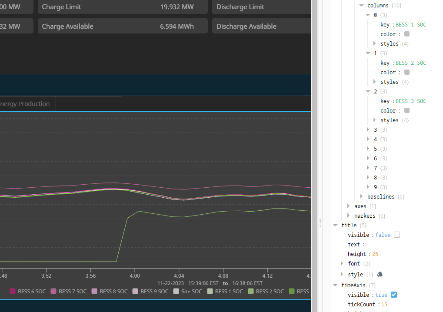This screenshot has width=443, height=312.
Task: Click BESS 2 SOC legend marker
Action: pos(251,291)
